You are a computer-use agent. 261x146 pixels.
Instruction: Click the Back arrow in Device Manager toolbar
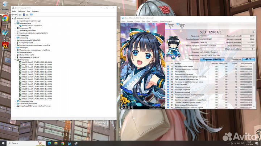[x=13, y=15]
